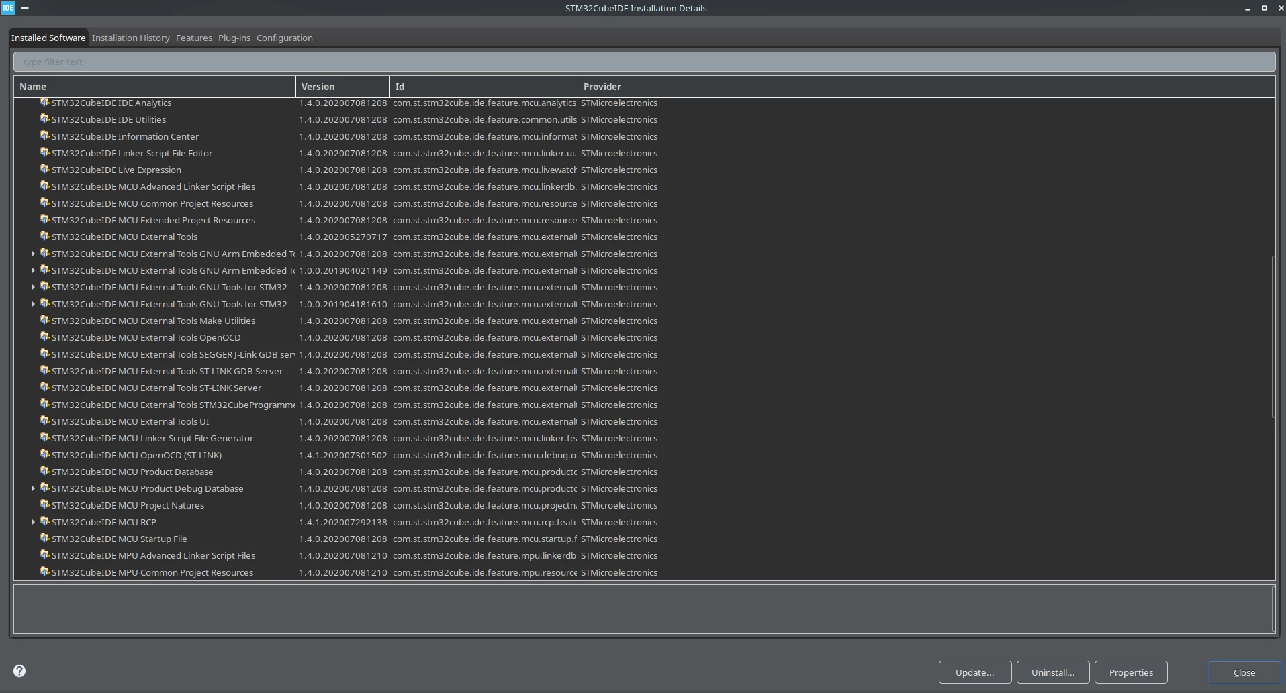Sort the list by the Name column header
Screen dimensions: 1286x693
[154, 87]
